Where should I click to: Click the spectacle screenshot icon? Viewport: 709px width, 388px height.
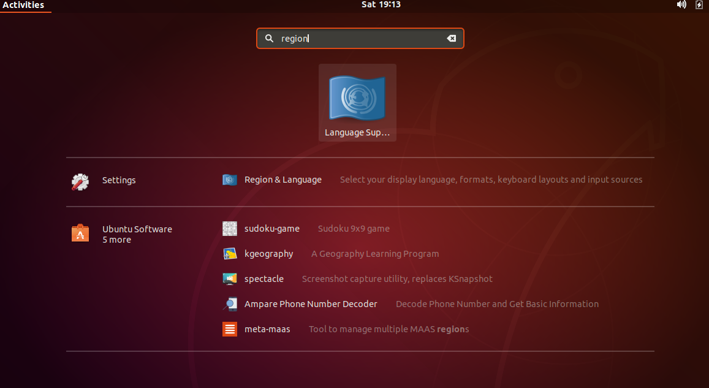tap(230, 279)
